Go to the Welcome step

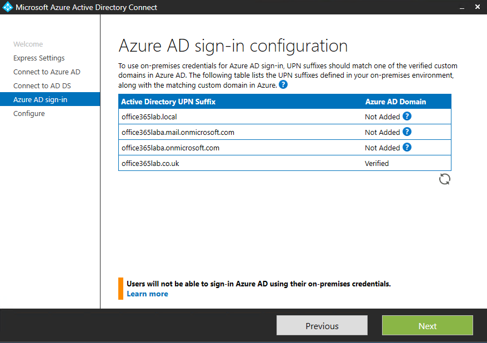(28, 44)
